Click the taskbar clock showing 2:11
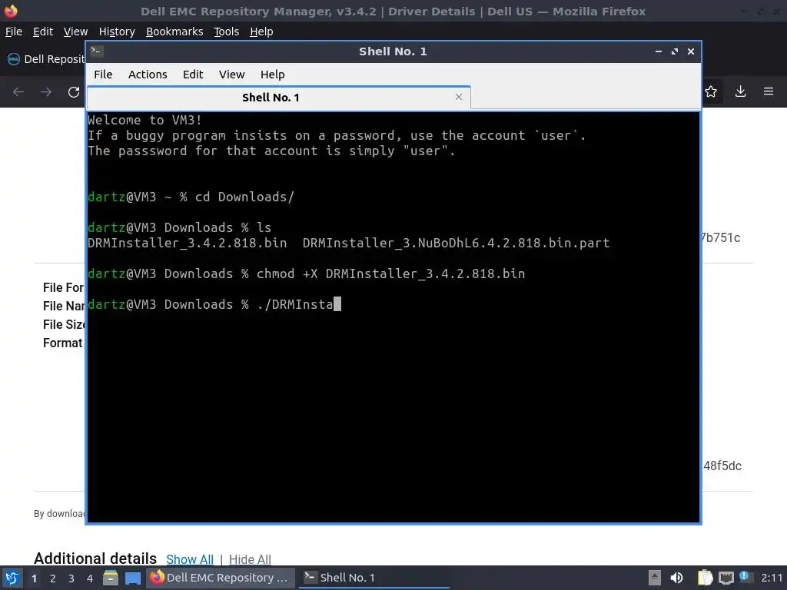This screenshot has width=787, height=590. click(x=772, y=578)
